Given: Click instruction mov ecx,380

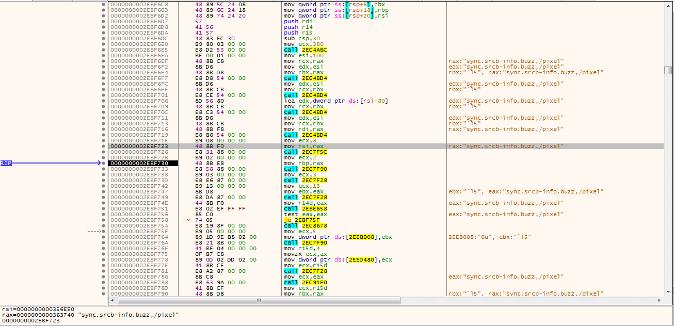Looking at the screenshot, I should pyautogui.click(x=304, y=44).
